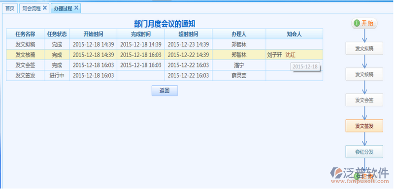This screenshot has height=189, width=394.
Task: Sort by 任务名称 column header
Action: (x=25, y=34)
